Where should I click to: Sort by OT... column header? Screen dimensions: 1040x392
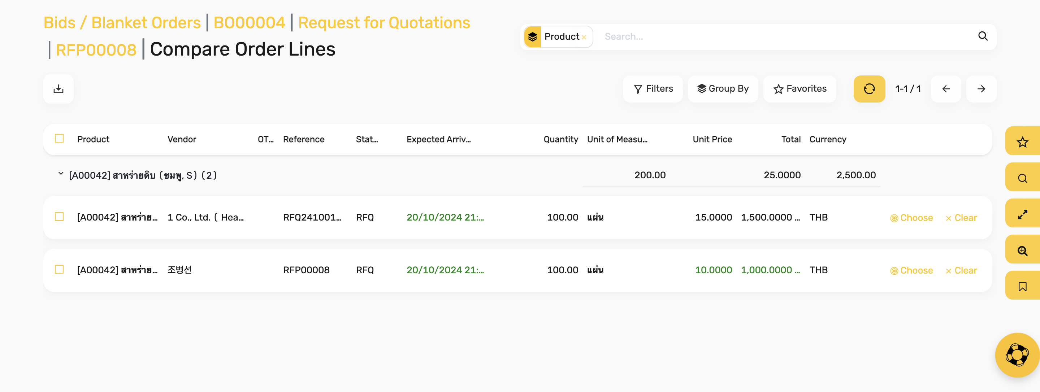click(266, 139)
